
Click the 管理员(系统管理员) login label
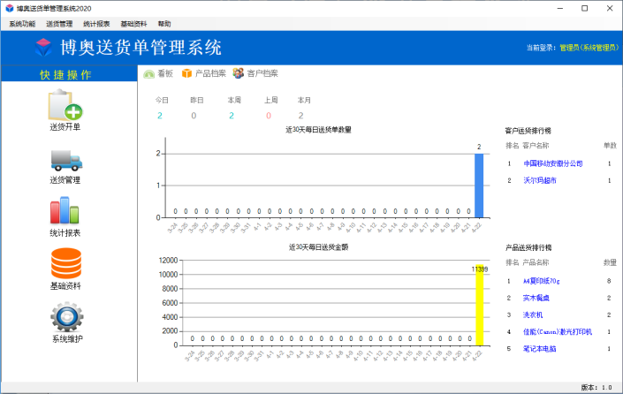point(589,48)
